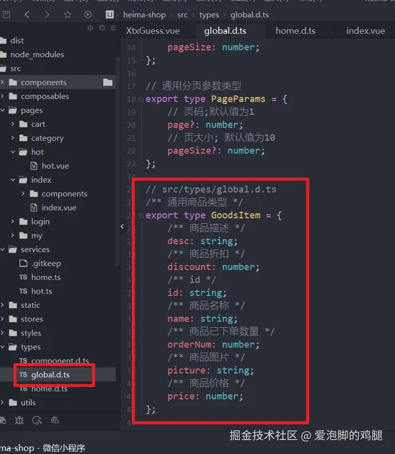The image size is (395, 454).
Task: Expand components folder inside index
Action: pos(23,193)
